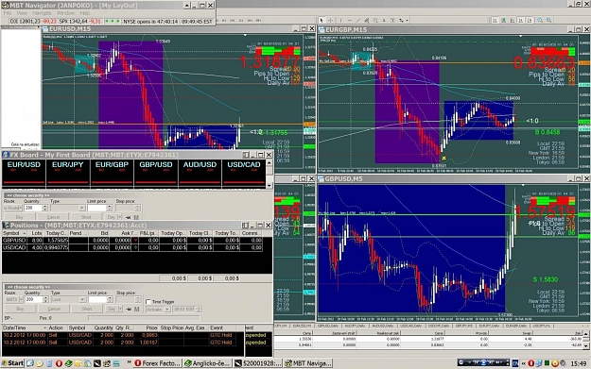Select the crosshair tool in chart toolbar
The height and width of the screenshot is (369, 591).
coord(330,21)
